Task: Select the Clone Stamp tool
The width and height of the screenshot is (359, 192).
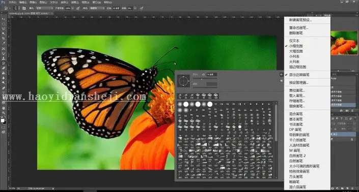Action: point(4,58)
